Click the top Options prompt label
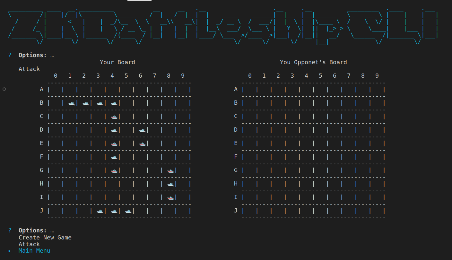The width and height of the screenshot is (452, 260). (x=33, y=55)
